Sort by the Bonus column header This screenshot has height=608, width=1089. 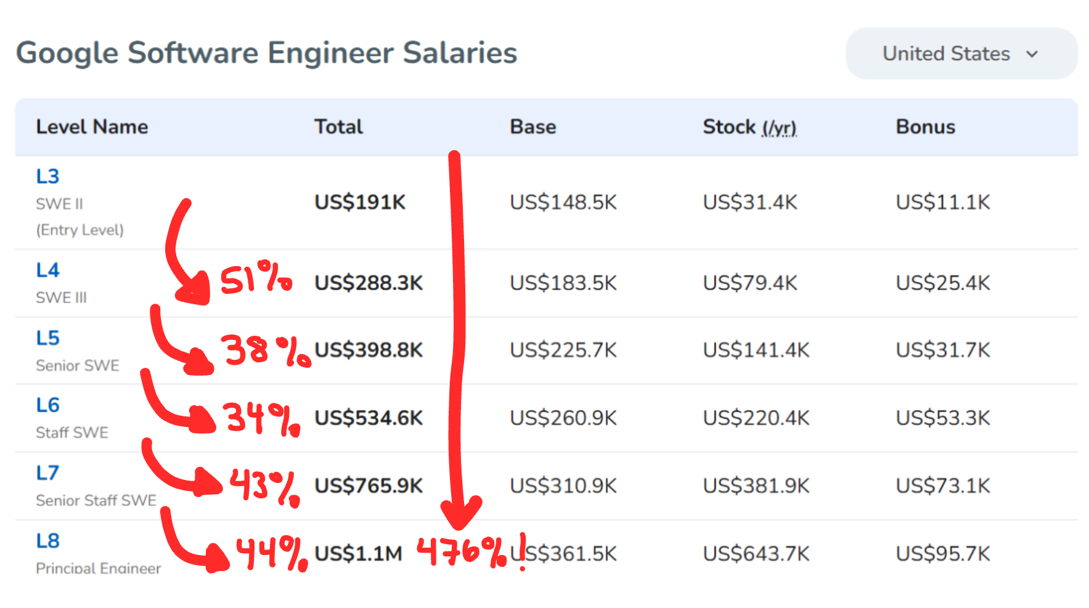point(925,127)
